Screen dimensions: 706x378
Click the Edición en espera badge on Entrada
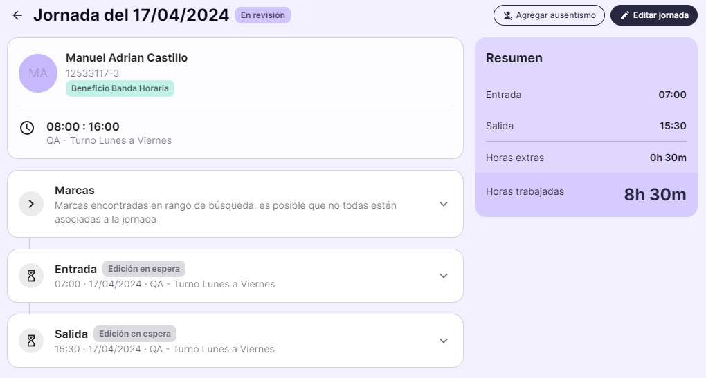pyautogui.click(x=144, y=269)
